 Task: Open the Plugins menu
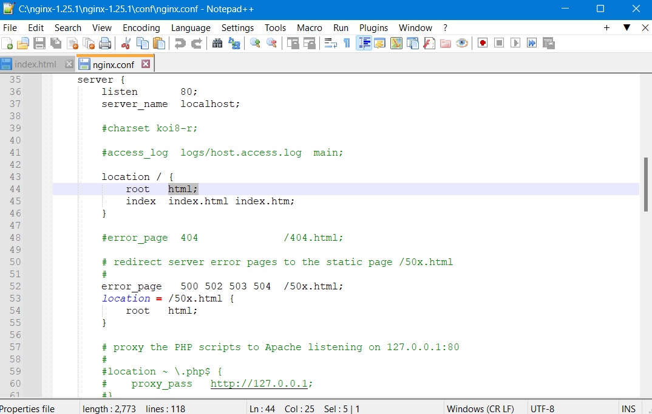[373, 27]
